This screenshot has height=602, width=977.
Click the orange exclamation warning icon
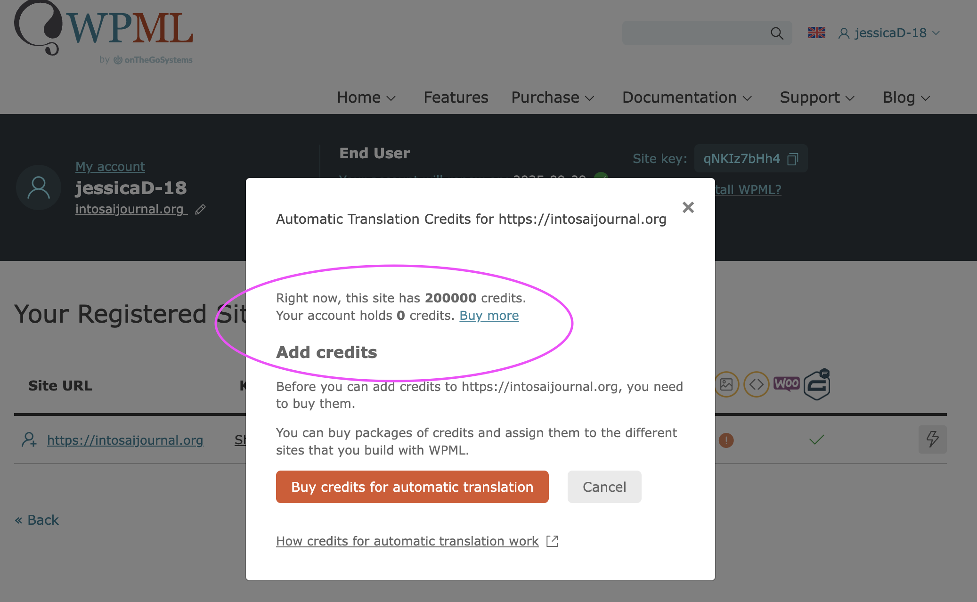pos(726,440)
